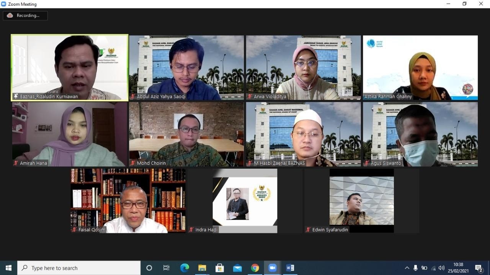Open File Explorer from the taskbar
The width and height of the screenshot is (490, 275).
[x=202, y=268]
